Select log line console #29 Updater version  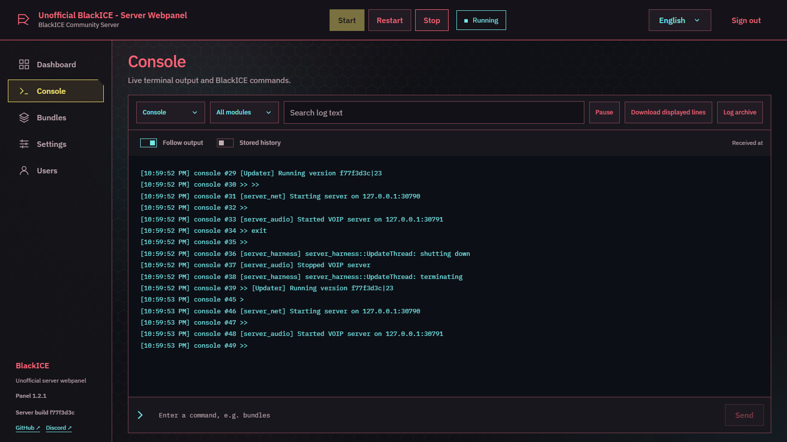pos(261,173)
